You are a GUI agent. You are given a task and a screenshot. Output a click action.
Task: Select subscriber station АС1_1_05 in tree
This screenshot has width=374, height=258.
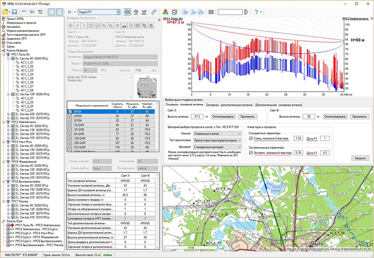(27, 78)
